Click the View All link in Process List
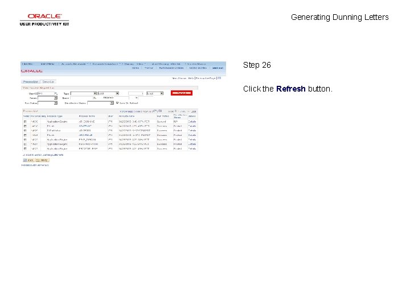Image resolution: width=410 pixels, height=307 pixels. pyautogui.click(x=146, y=111)
